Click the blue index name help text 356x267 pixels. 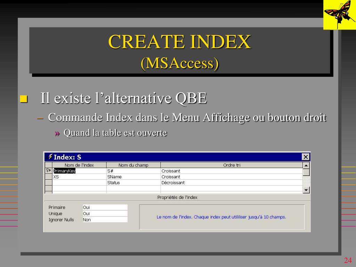click(221, 217)
